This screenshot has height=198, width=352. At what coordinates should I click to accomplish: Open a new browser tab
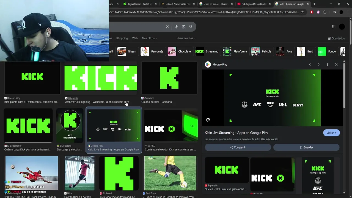[314, 4]
